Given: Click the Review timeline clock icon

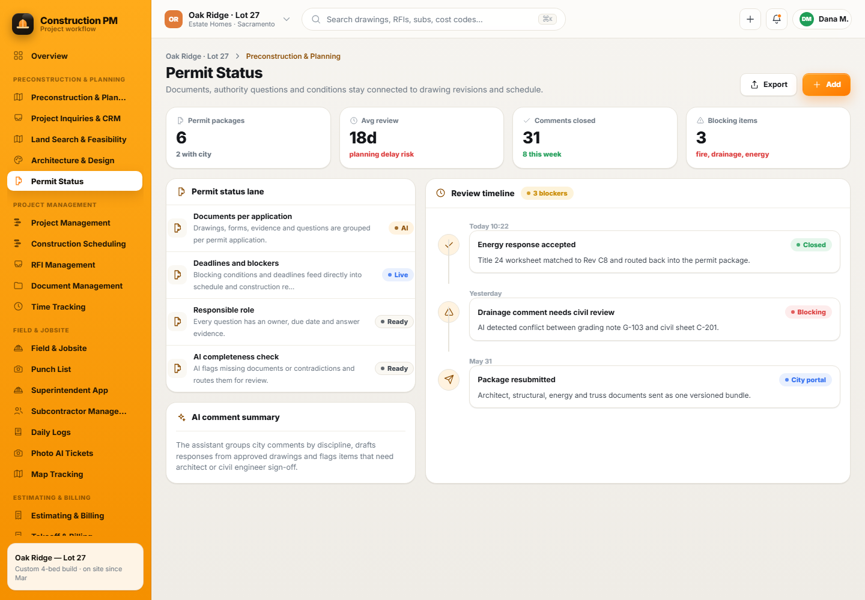Looking at the screenshot, I should pyautogui.click(x=440, y=193).
